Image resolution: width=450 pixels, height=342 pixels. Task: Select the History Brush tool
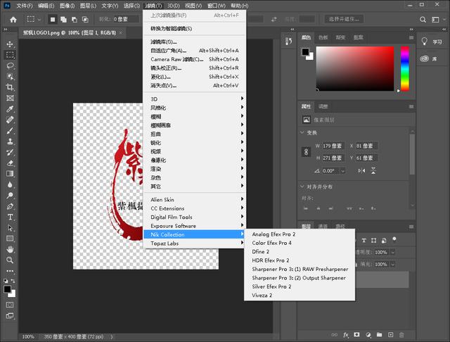tap(10, 152)
